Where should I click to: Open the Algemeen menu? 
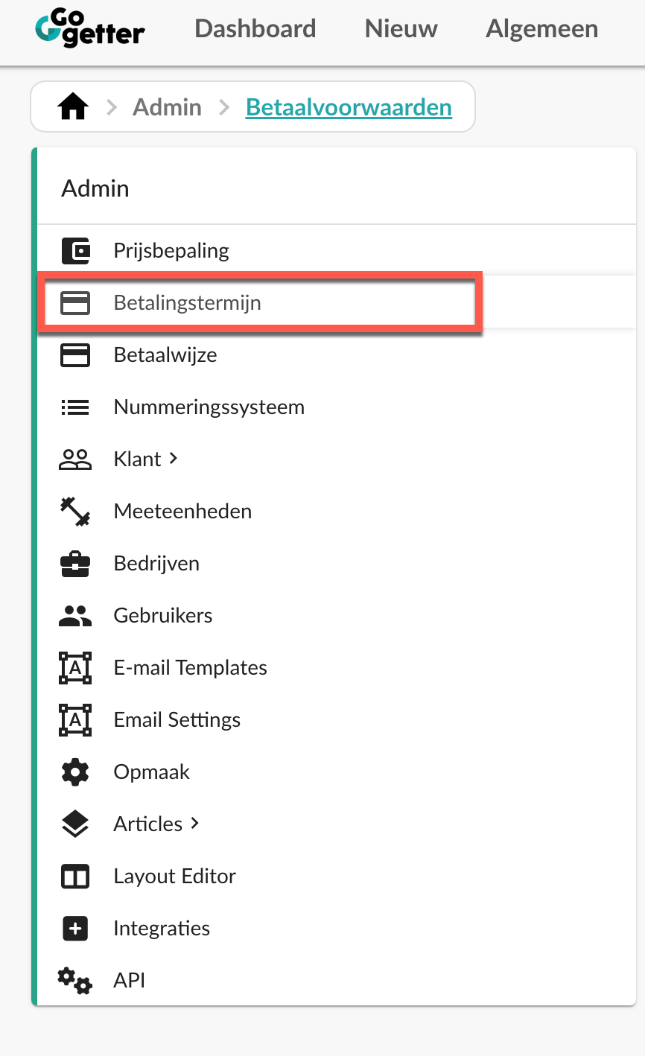click(x=542, y=29)
